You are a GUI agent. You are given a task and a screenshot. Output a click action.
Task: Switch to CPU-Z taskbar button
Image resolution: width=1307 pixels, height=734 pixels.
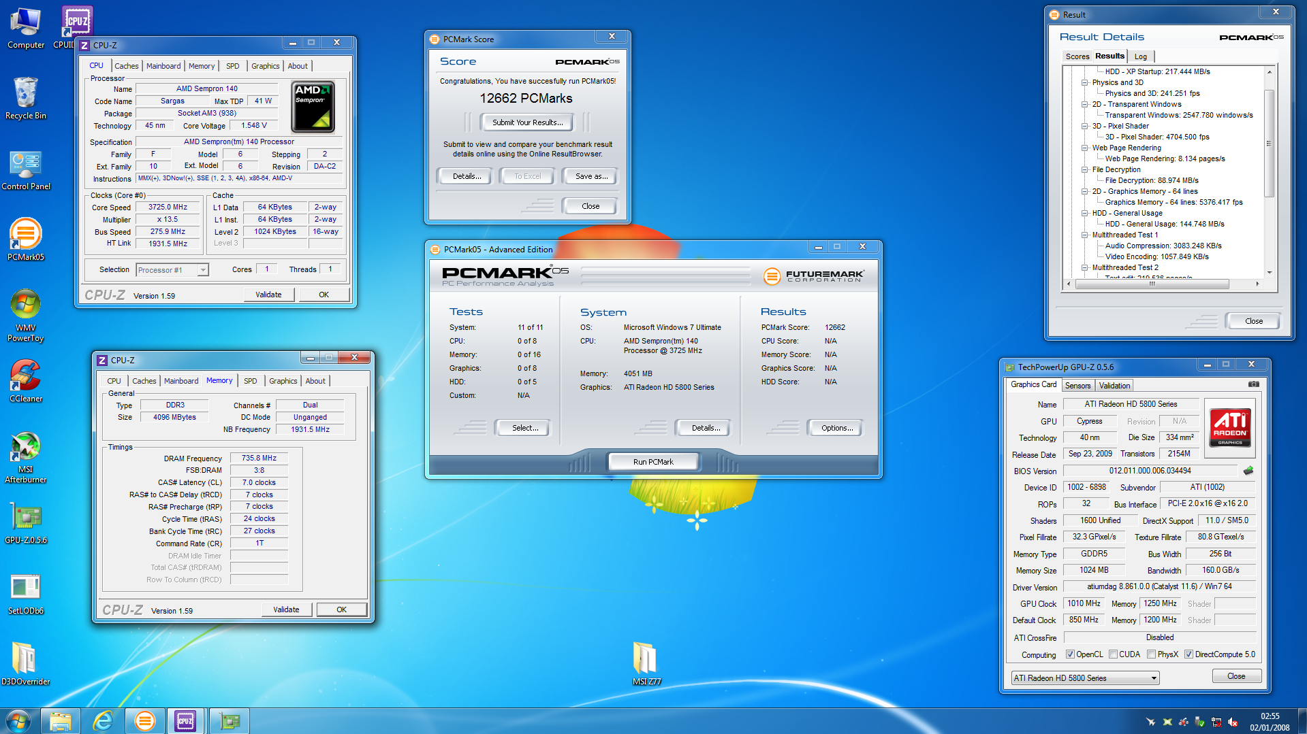coord(185,721)
